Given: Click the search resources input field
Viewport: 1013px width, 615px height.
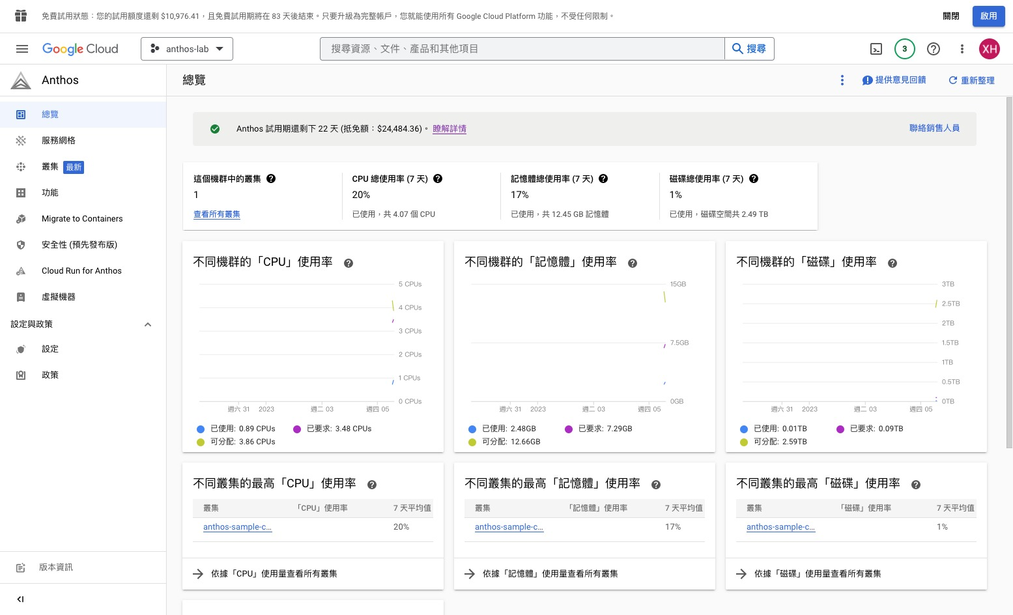Looking at the screenshot, I should 521,49.
